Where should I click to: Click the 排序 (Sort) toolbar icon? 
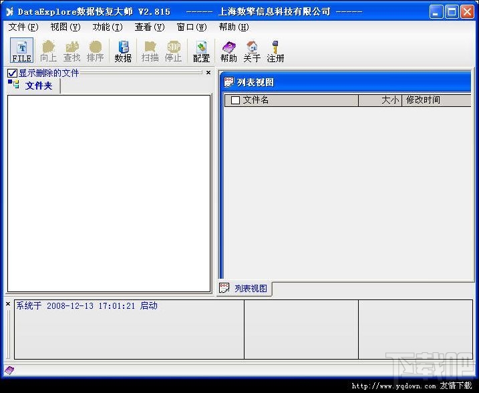coord(95,51)
